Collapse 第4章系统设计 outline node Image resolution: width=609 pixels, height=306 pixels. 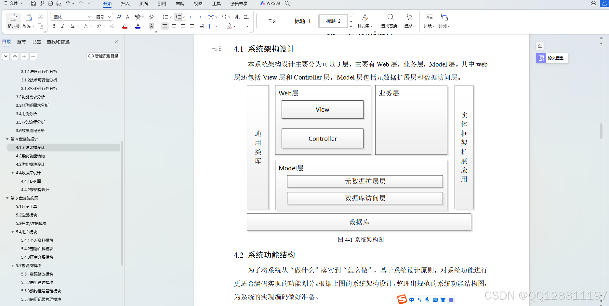point(7,139)
